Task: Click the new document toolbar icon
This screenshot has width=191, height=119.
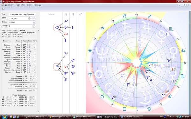Action: click(x=3, y=9)
